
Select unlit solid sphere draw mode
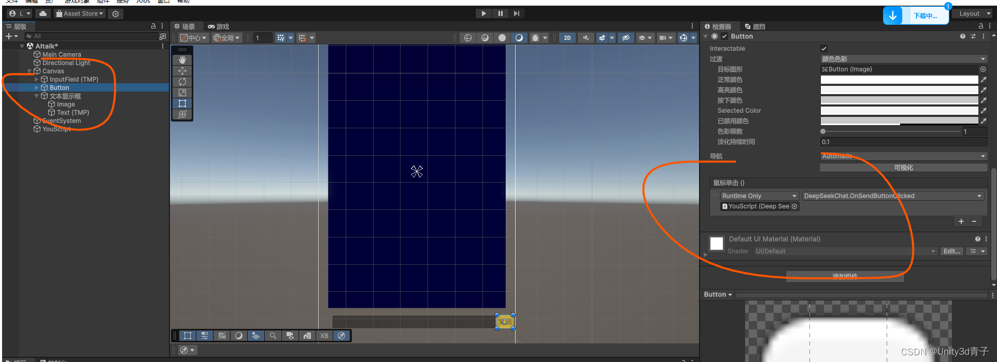click(x=502, y=38)
